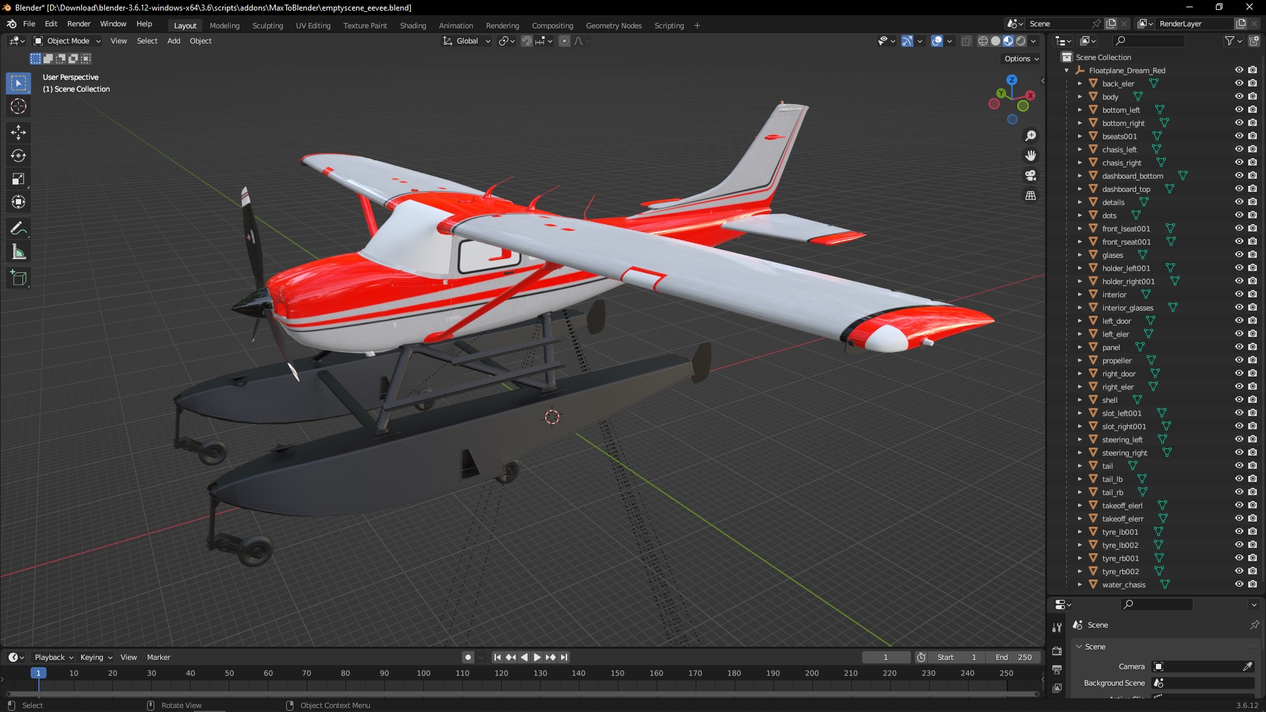
Task: Jump to the first frame
Action: tap(497, 657)
